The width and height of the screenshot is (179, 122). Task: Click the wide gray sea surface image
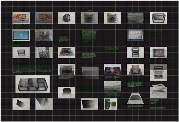tap(113, 87)
